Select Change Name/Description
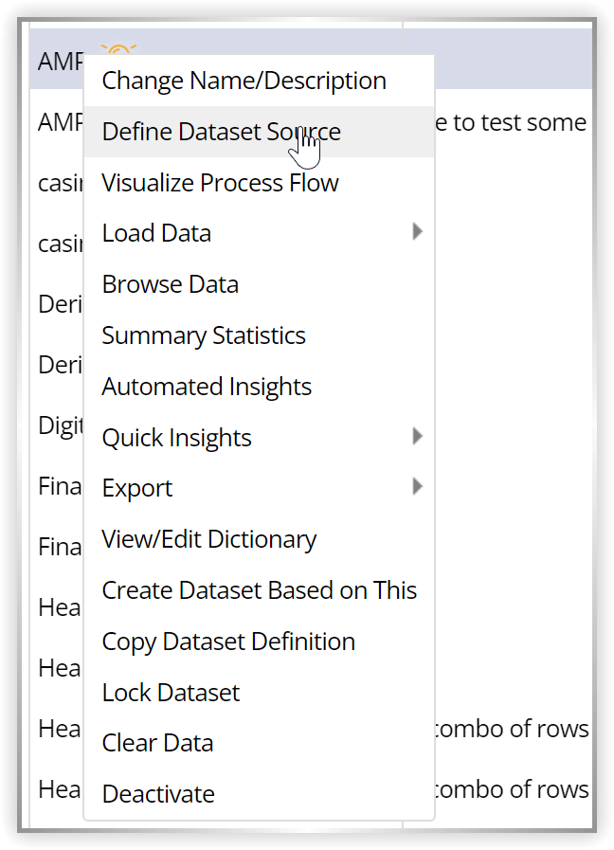 [x=244, y=81]
